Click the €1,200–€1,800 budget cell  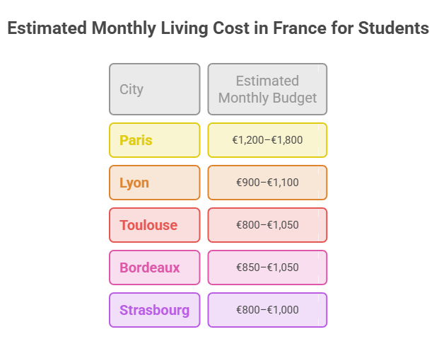[x=267, y=140]
